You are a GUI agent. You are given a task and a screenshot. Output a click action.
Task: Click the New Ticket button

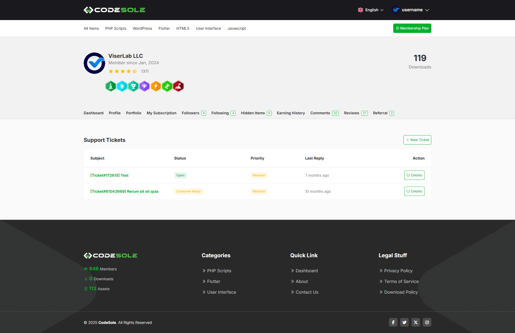[x=417, y=140]
